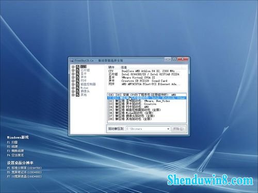Screen dimensions: 258x193
Task: Maximize the driver installer window
Action: [174, 59]
